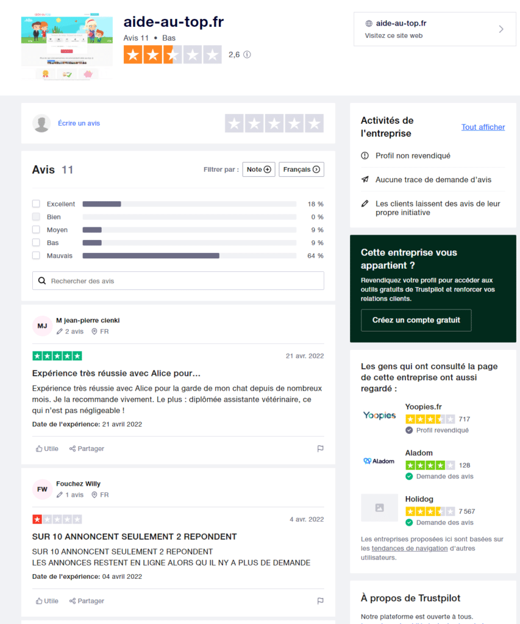Screen dimensions: 520x624
Task: Click the FW avatar of Fouchez Willy
Action: pyautogui.click(x=42, y=489)
